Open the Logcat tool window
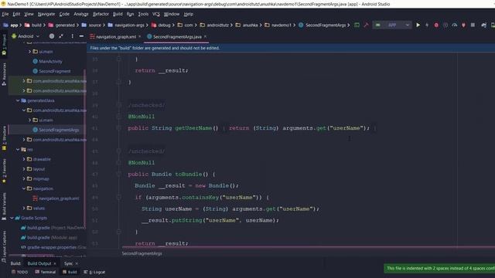495x278 pixels. pos(94,272)
